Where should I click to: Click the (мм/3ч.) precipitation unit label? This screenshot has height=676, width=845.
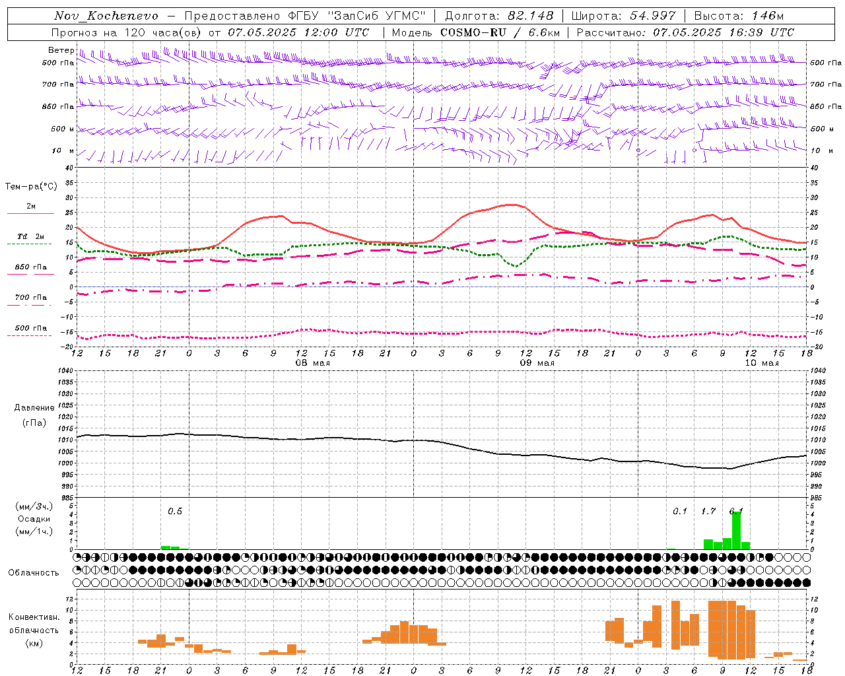(x=34, y=506)
